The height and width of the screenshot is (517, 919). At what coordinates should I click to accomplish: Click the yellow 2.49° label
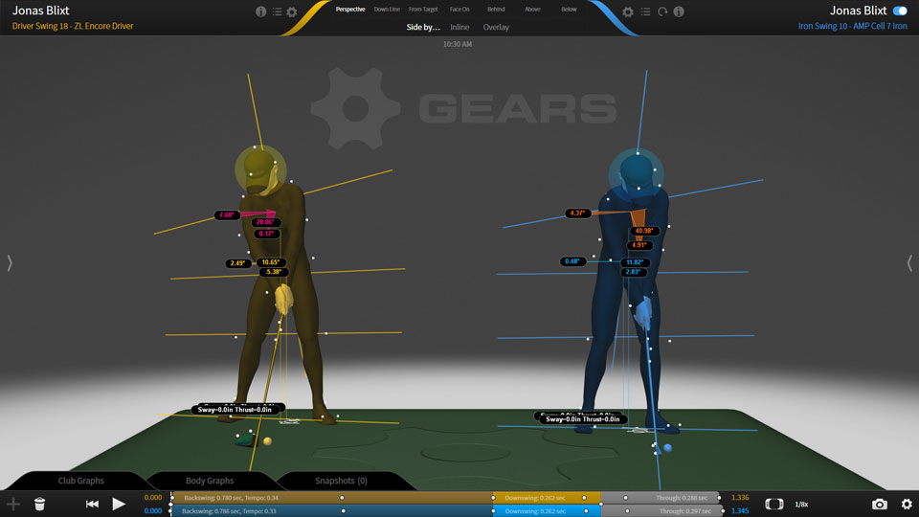pos(237,263)
